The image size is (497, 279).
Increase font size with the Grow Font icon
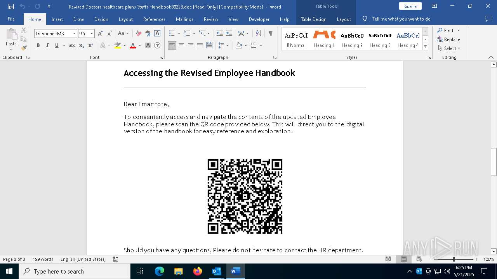pos(100,34)
